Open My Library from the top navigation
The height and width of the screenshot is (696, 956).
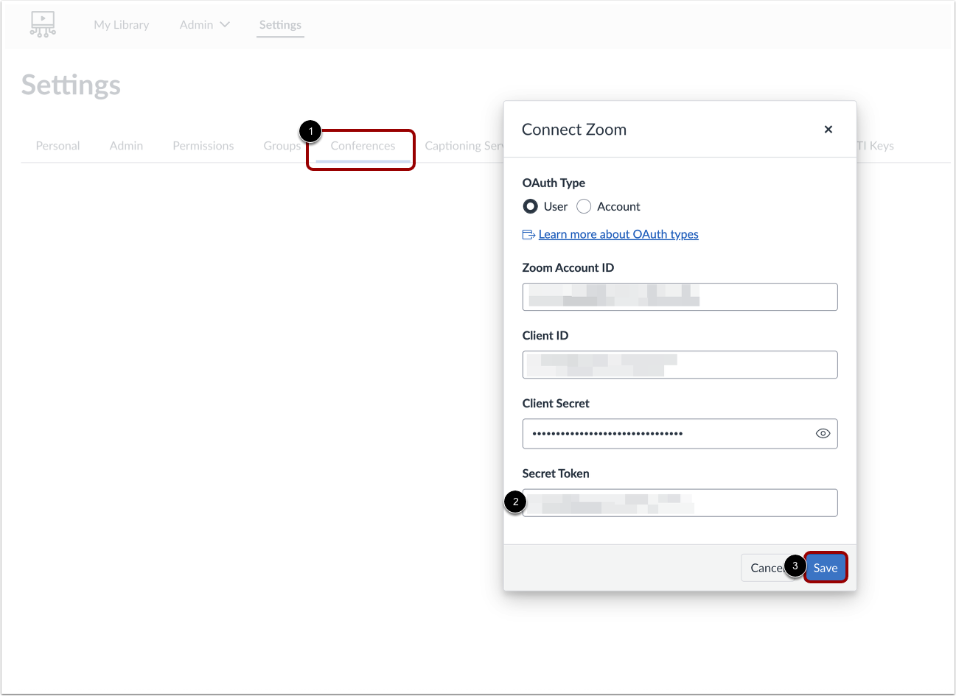pos(121,24)
